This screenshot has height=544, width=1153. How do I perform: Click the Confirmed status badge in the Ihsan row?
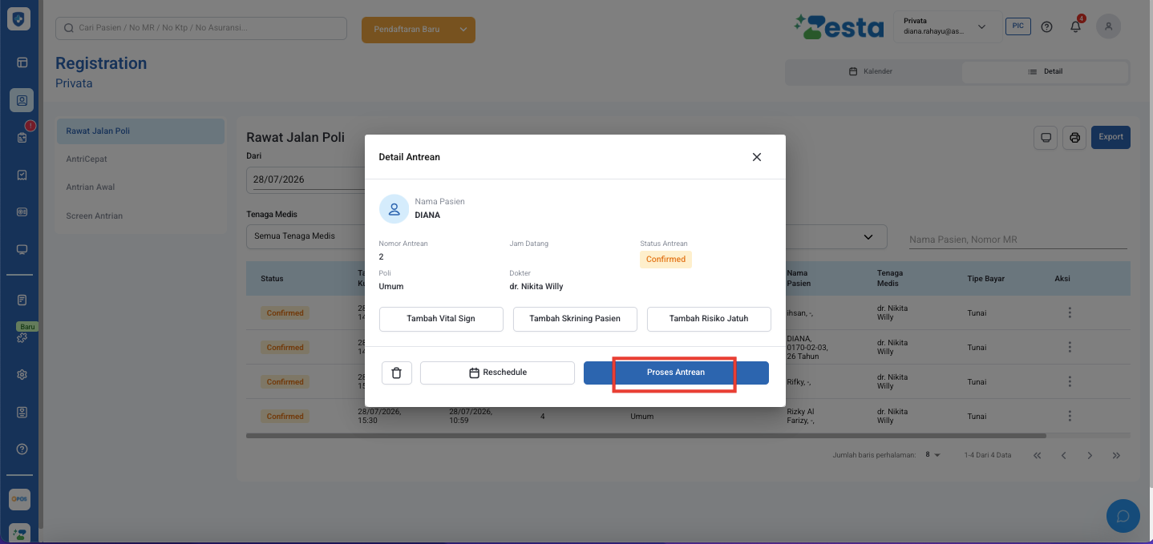(x=285, y=313)
